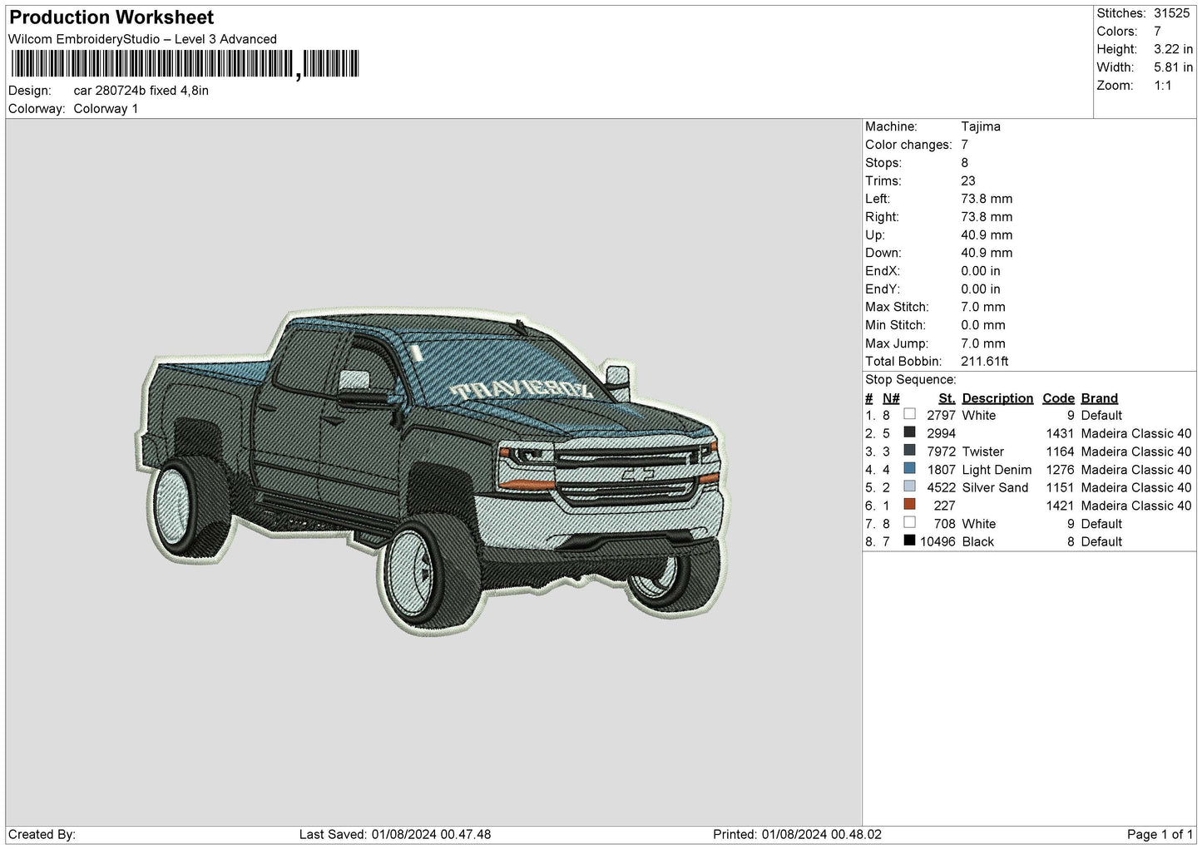Click the white swatch in stop row 1
This screenshot has height=849, width=1202.
[909, 414]
